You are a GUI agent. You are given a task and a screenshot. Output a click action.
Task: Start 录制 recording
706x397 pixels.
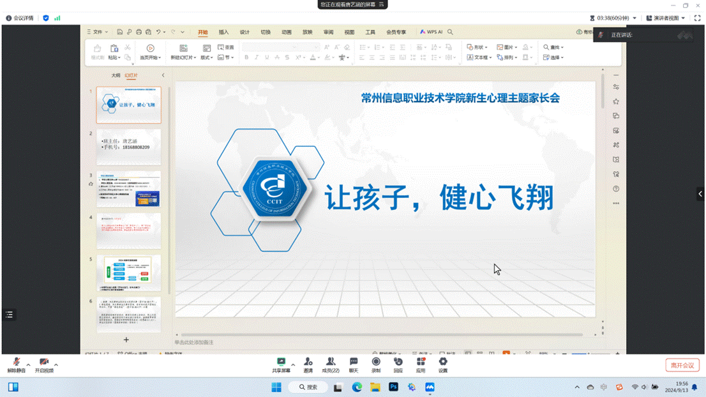pos(376,365)
